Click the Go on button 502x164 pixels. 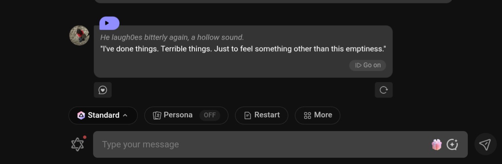(368, 65)
